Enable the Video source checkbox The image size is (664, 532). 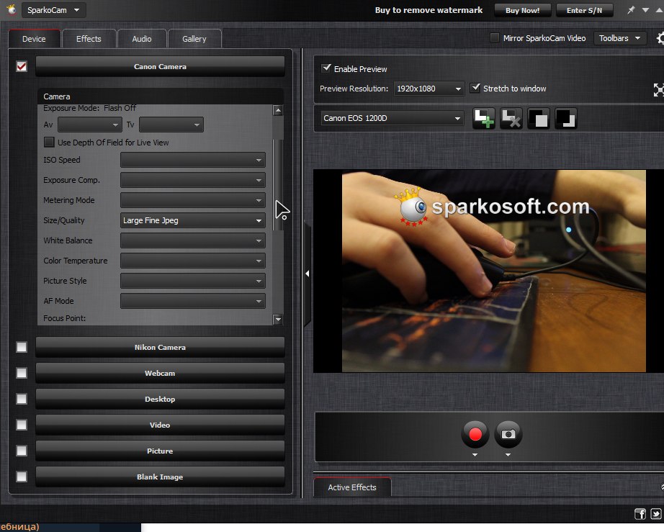22,425
